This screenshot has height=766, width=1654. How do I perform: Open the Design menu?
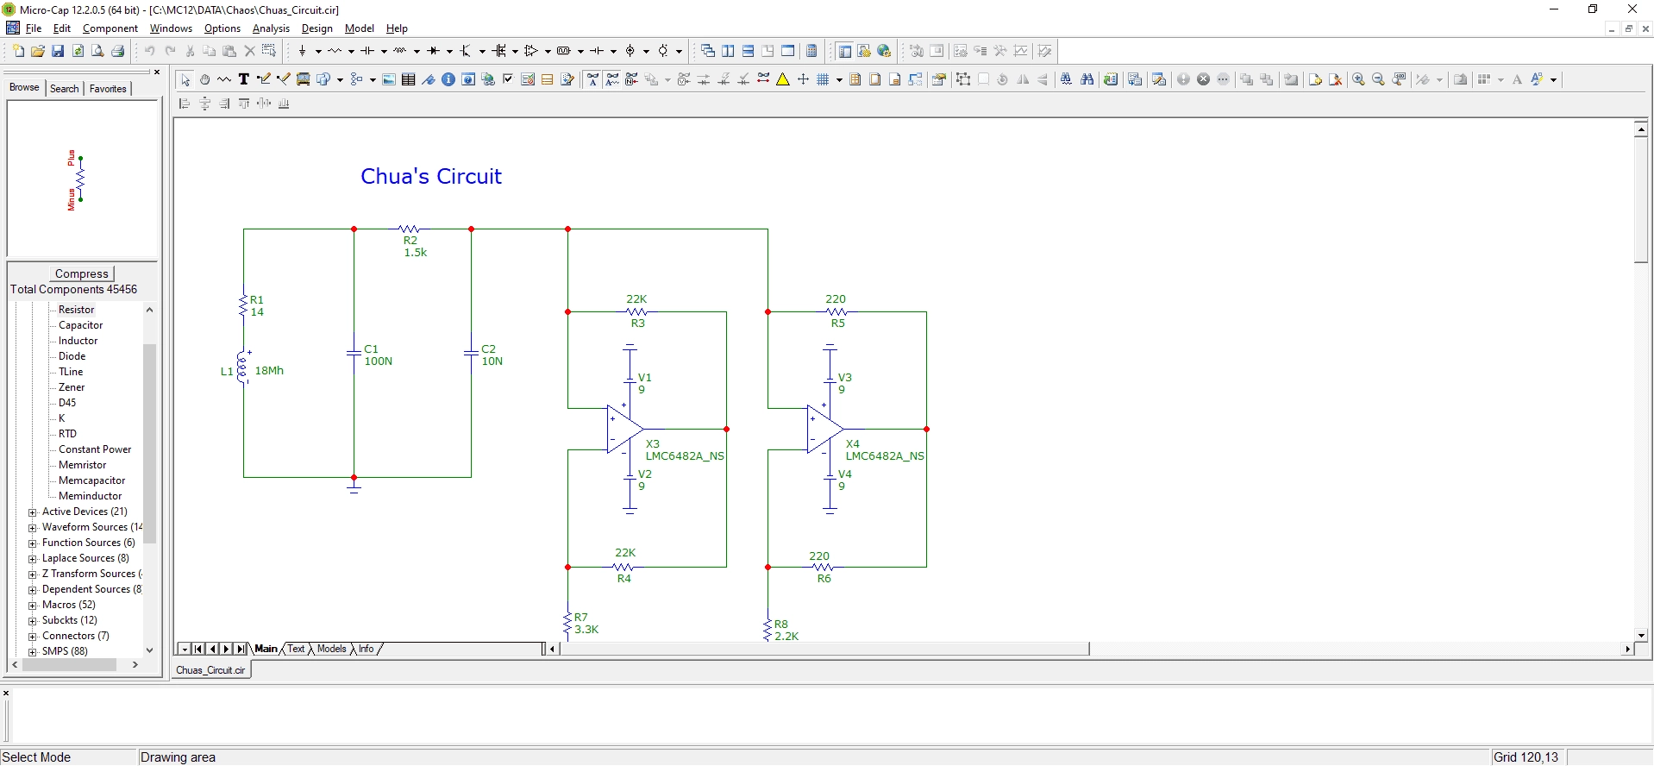[317, 28]
